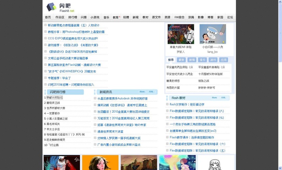The width and height of the screenshot is (282, 170).
Task: Open the woman-on-orange-background artwork thumbnail
Action: 101,162
